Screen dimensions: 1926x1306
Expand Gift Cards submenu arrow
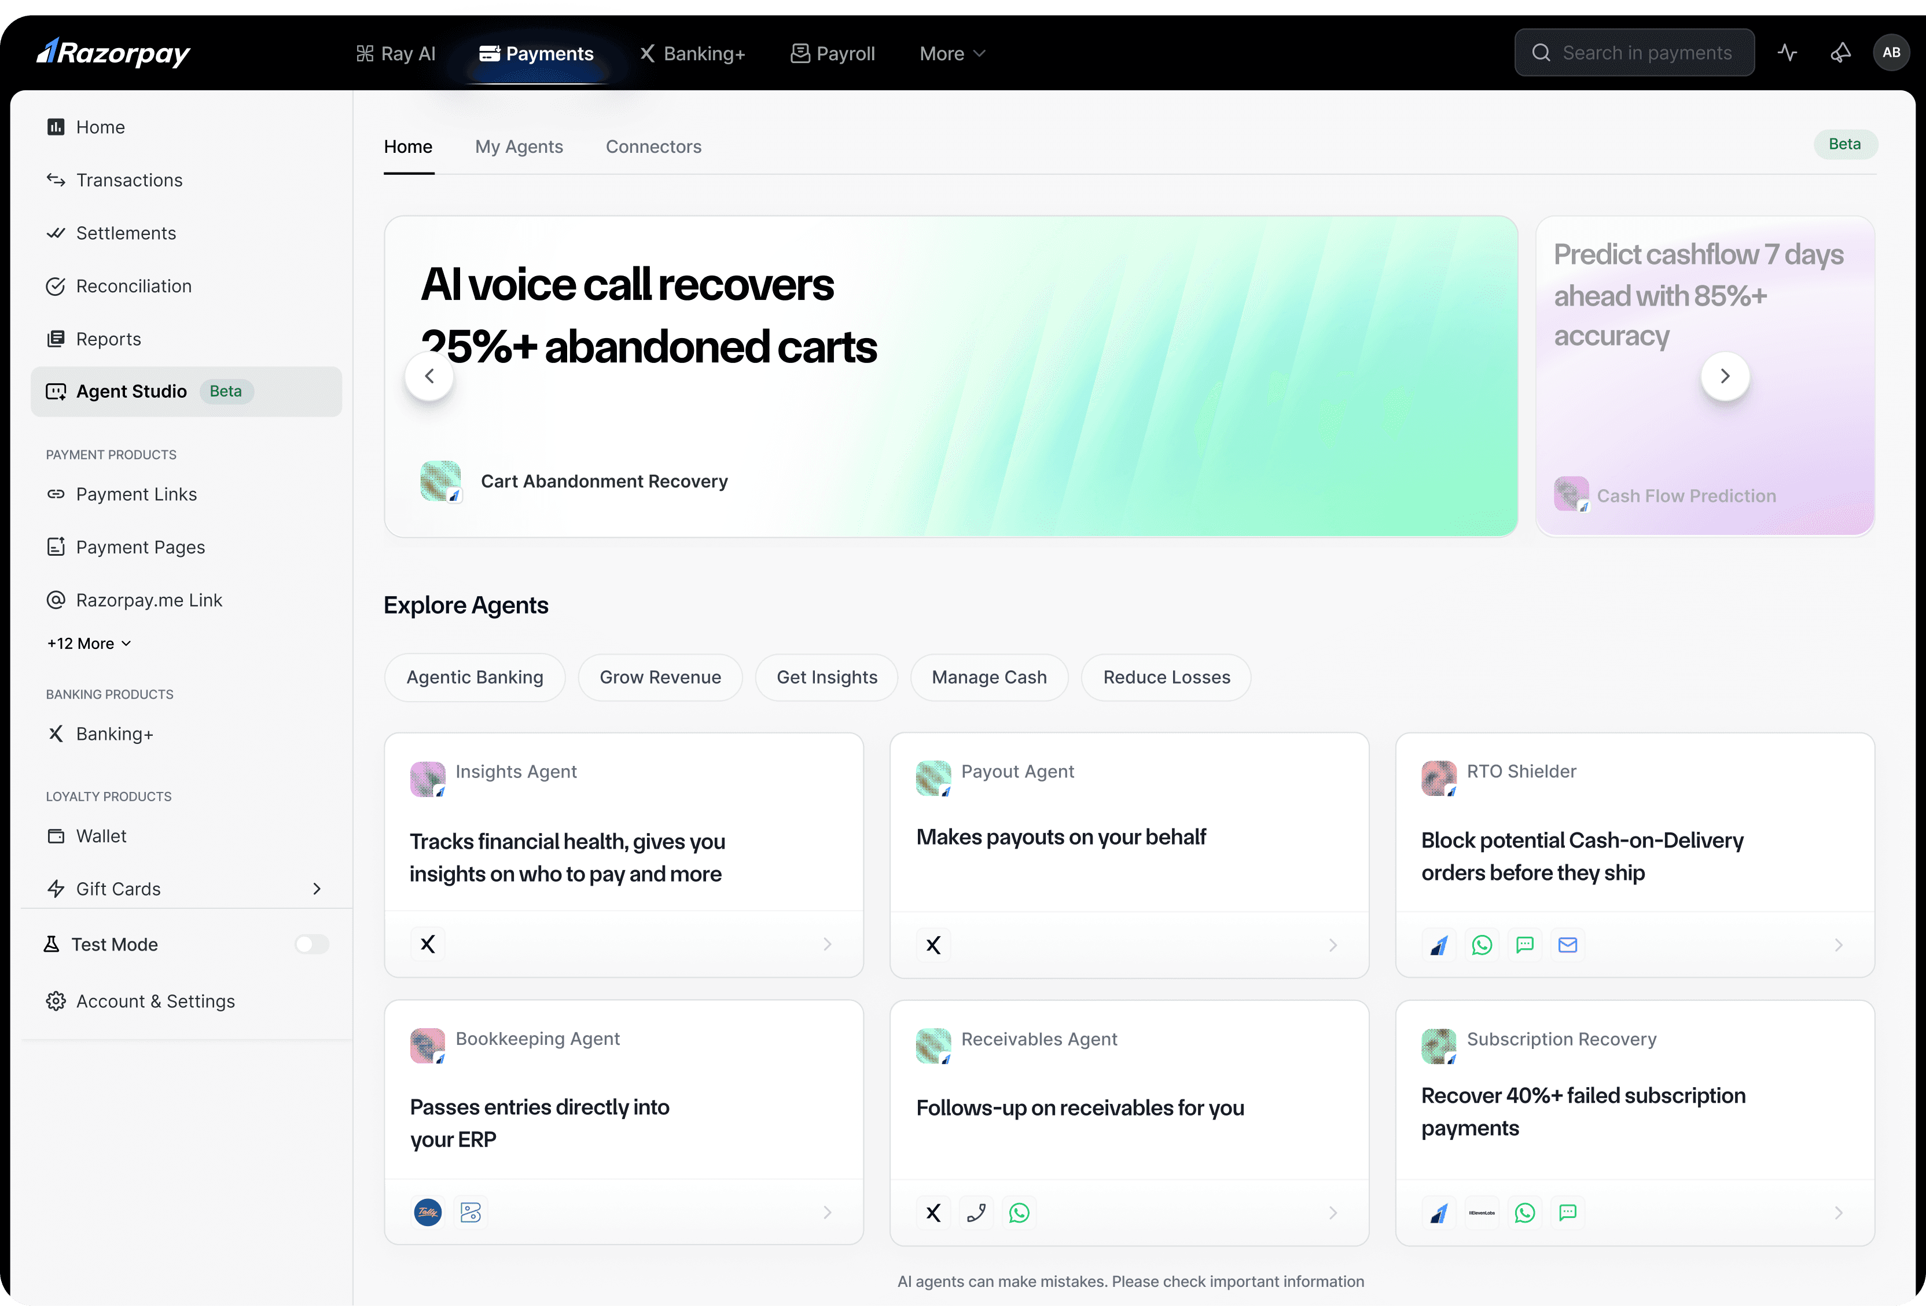click(x=317, y=889)
